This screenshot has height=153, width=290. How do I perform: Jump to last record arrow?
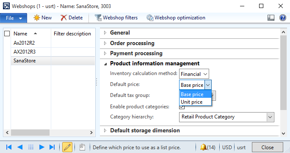coord(52,147)
